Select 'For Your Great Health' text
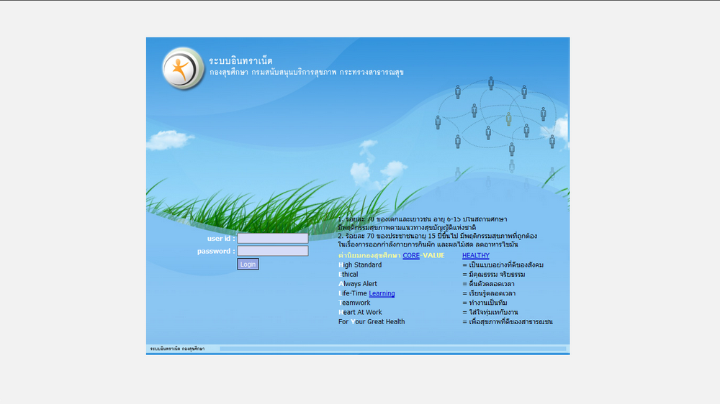Viewport: 720px width, 404px height. (x=372, y=322)
